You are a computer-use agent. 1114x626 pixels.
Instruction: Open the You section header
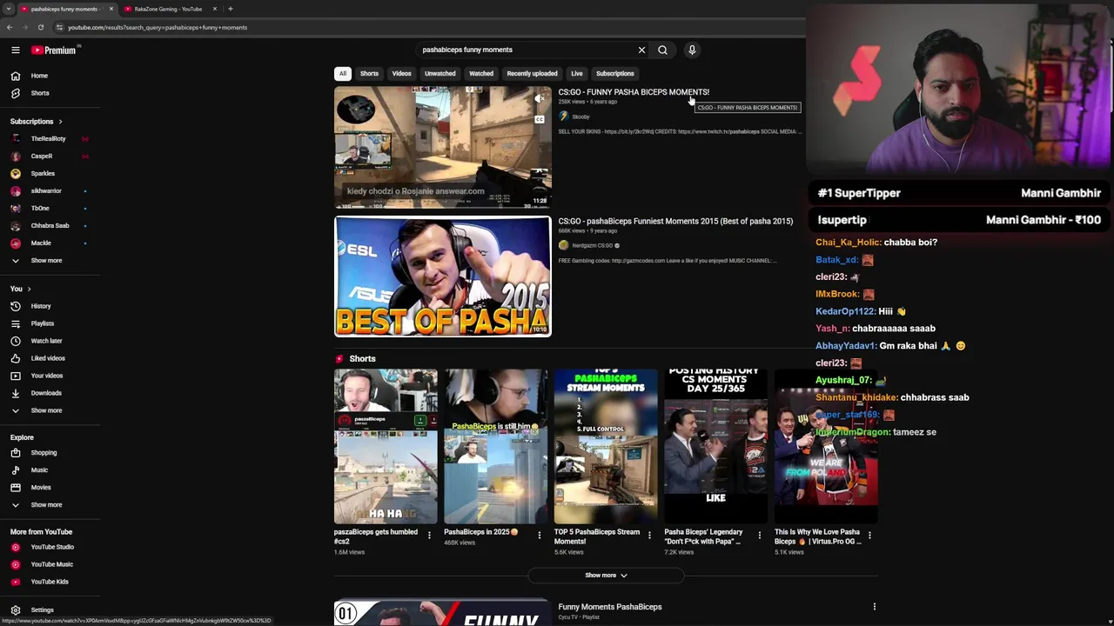click(21, 289)
